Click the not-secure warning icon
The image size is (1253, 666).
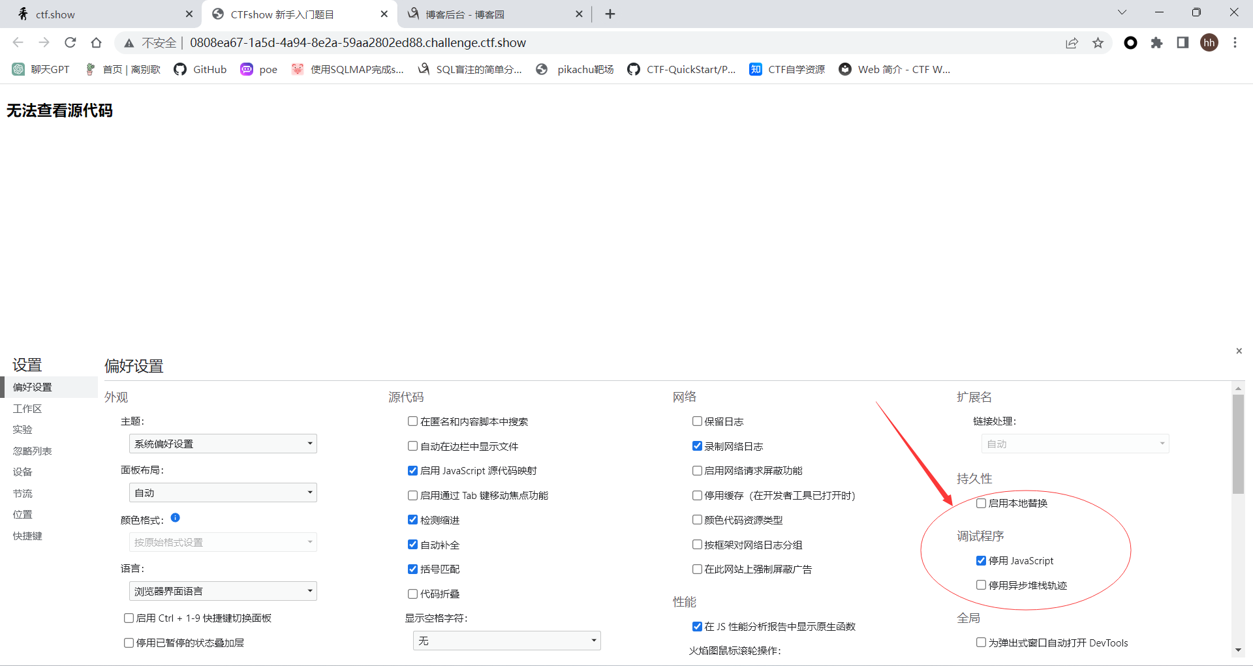tap(129, 43)
